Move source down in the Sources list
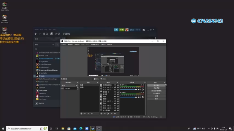This screenshot has height=131, width=234. [115, 114]
